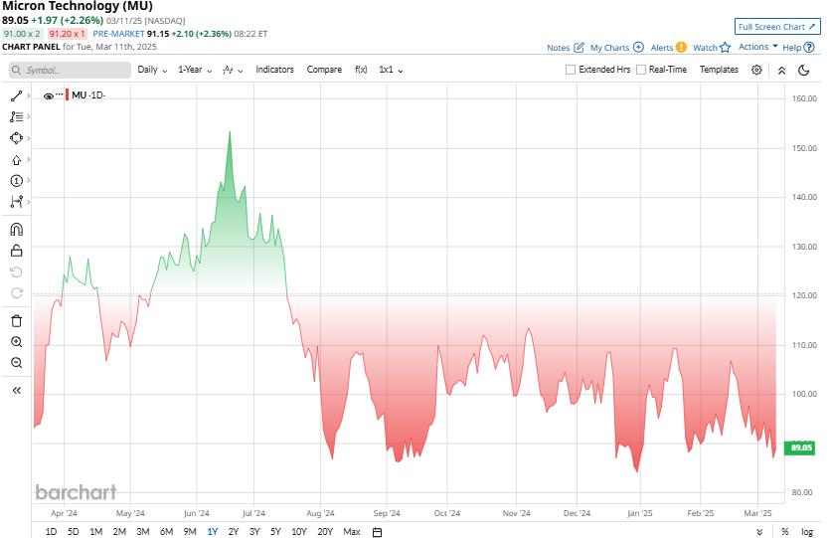Open the Templates menu
Viewport: 830px width, 538px height.
tap(719, 70)
